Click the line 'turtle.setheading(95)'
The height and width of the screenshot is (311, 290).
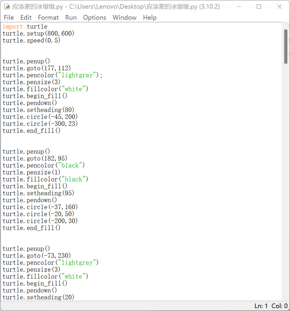[38, 193]
